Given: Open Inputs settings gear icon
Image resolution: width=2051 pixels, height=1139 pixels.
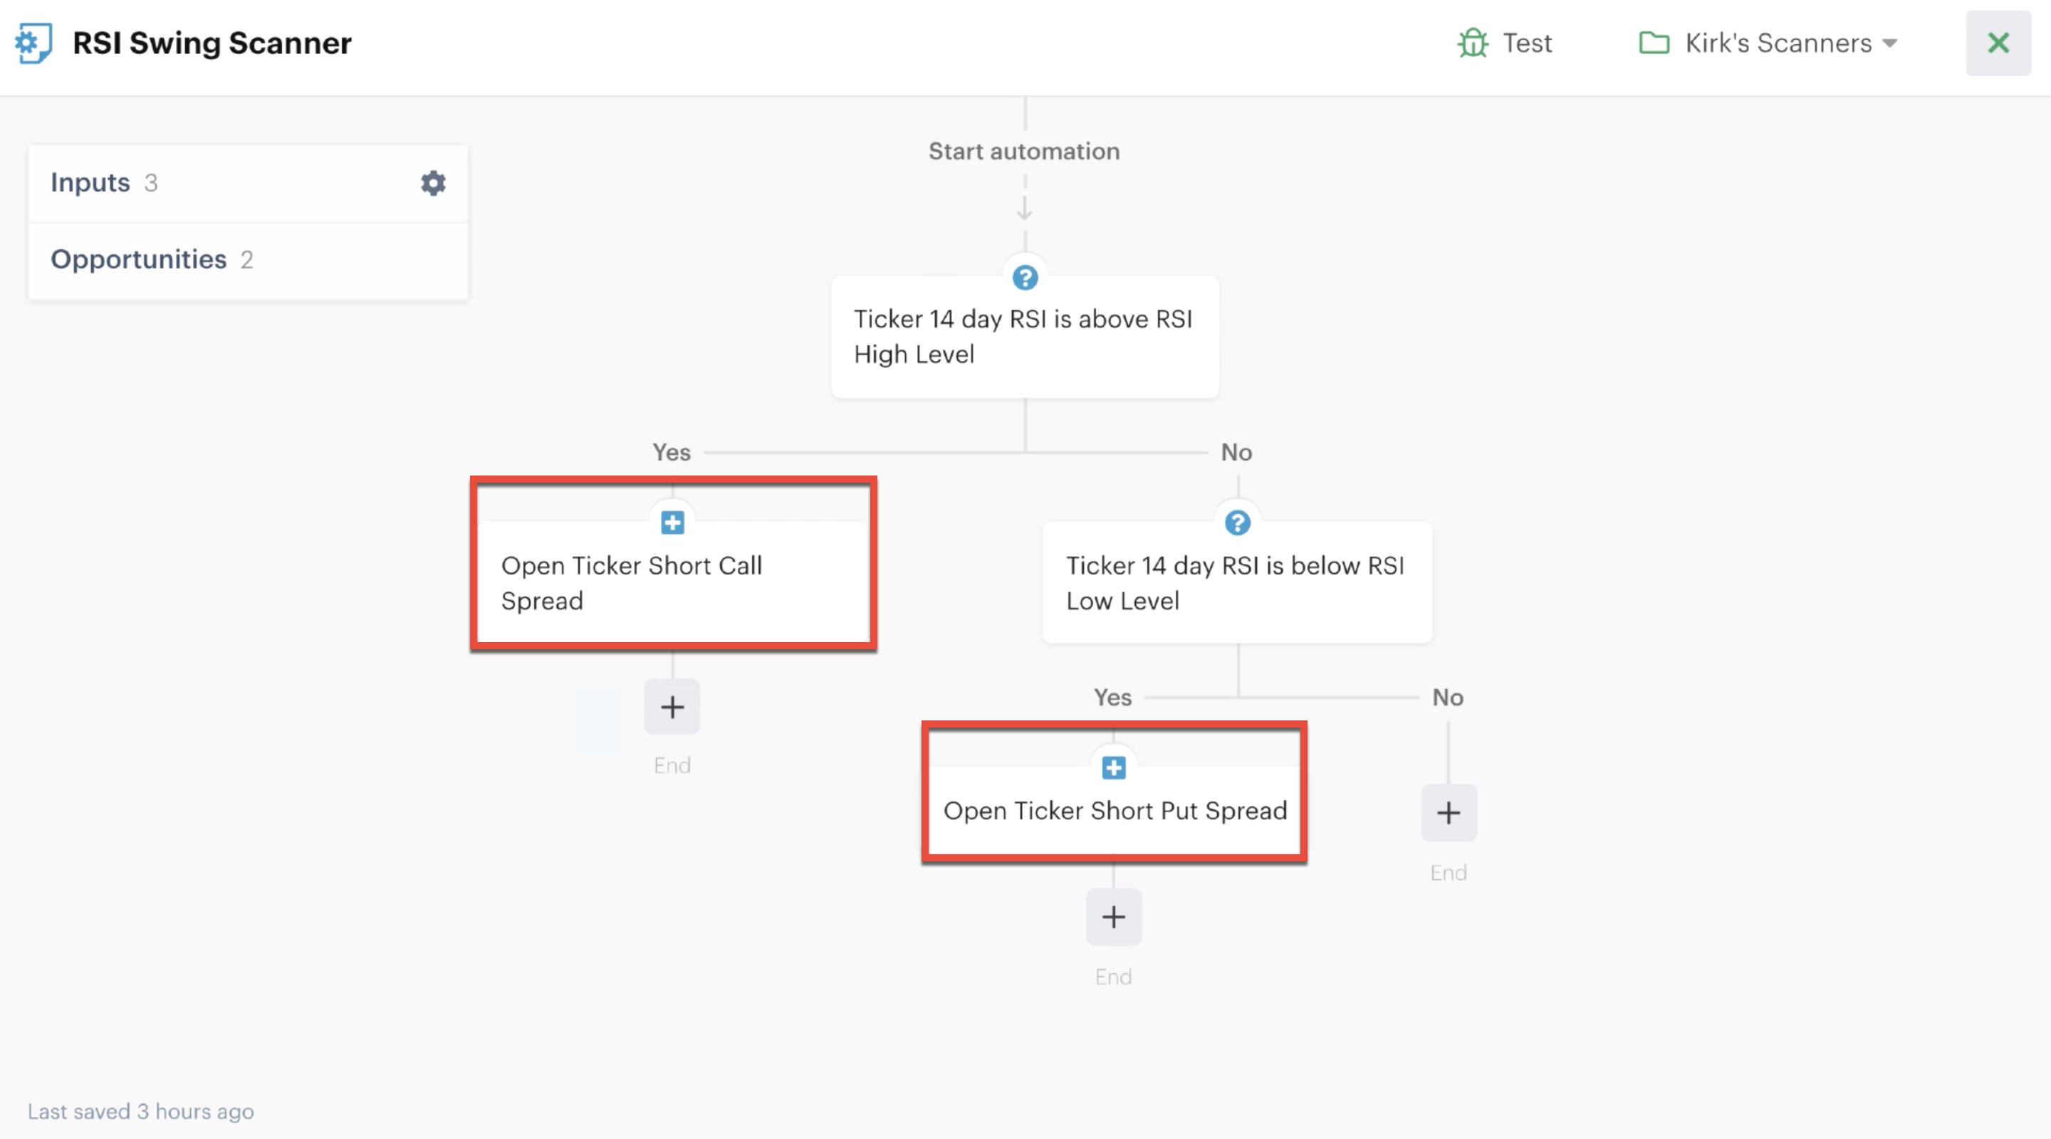Looking at the screenshot, I should click(x=433, y=183).
